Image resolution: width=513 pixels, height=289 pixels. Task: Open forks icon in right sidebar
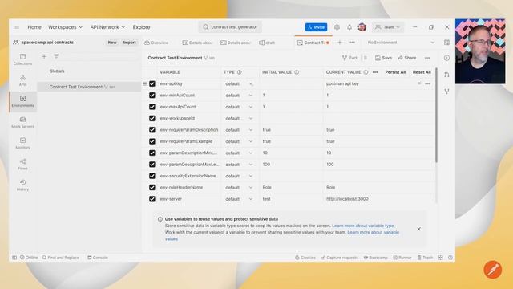[x=446, y=92]
